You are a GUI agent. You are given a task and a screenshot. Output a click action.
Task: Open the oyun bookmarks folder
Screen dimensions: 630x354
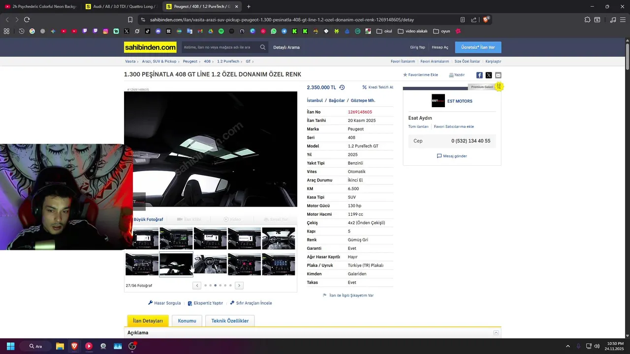(x=441, y=31)
